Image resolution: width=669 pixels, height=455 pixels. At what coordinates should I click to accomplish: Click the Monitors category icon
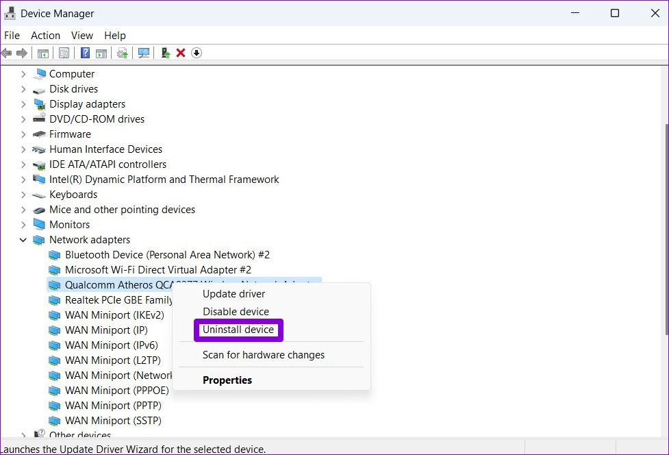click(39, 225)
